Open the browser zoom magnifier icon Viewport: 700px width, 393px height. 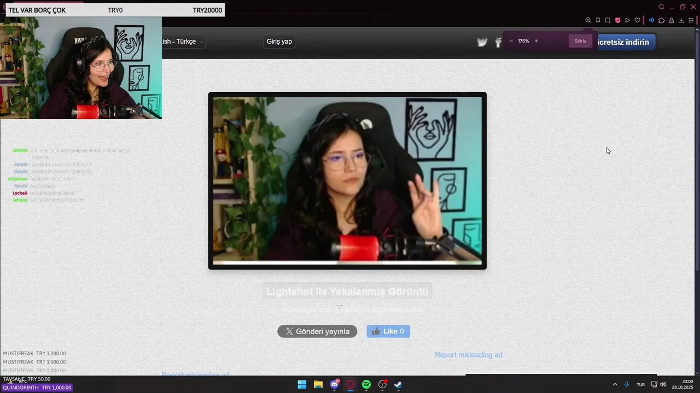coord(588,20)
